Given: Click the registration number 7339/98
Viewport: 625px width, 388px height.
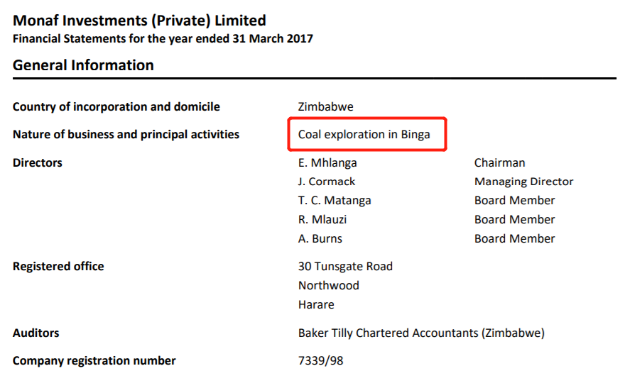Looking at the screenshot, I should [320, 360].
